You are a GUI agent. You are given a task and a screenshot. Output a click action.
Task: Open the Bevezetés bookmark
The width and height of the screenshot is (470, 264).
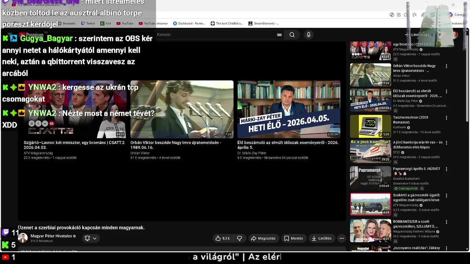pos(66,23)
